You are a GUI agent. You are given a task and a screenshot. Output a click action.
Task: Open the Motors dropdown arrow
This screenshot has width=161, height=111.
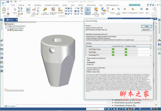[x=113, y=15]
